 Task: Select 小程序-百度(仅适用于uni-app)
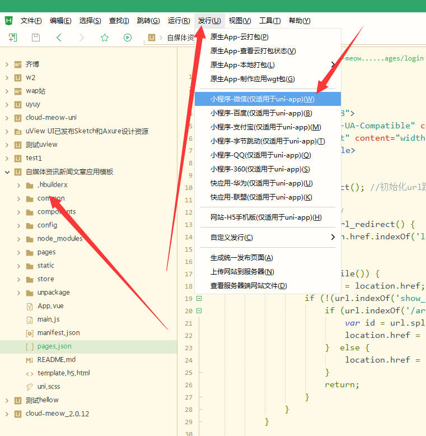coord(268,113)
